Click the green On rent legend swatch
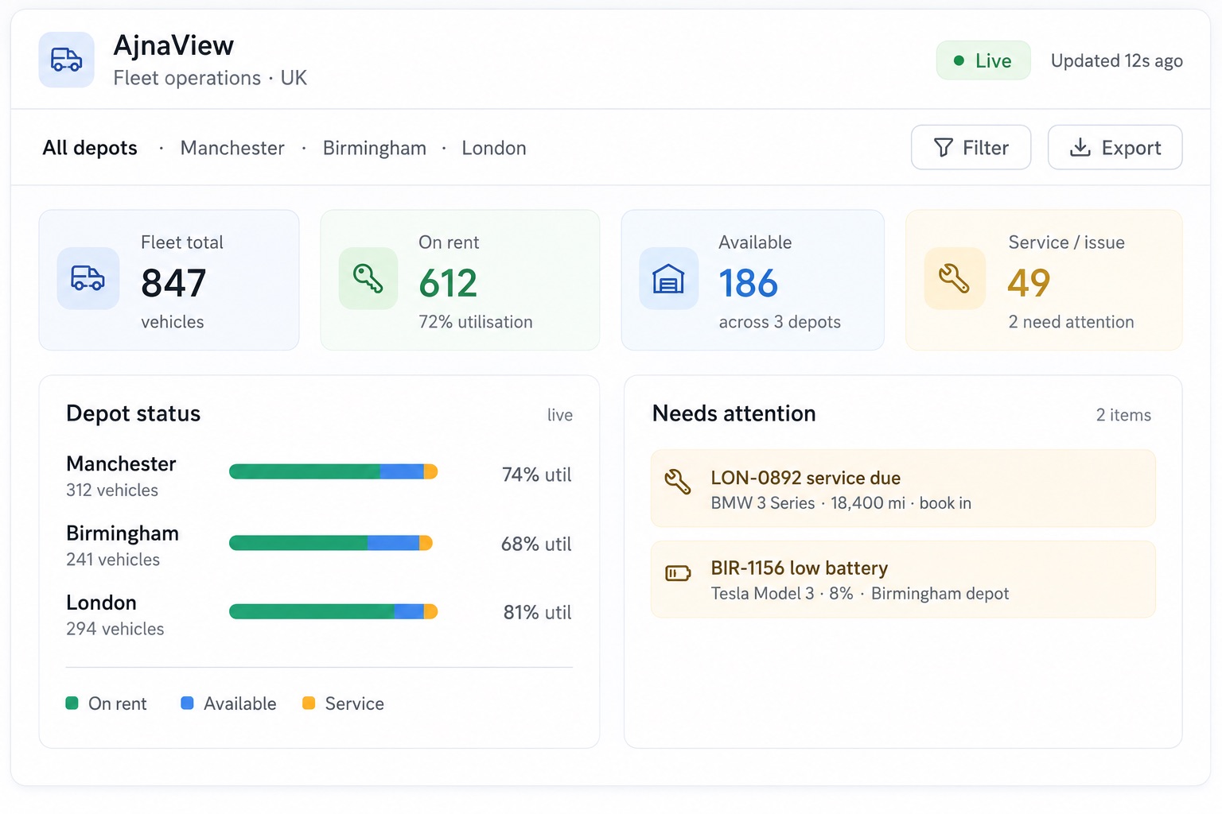This screenshot has height=814, width=1222. pyautogui.click(x=72, y=703)
